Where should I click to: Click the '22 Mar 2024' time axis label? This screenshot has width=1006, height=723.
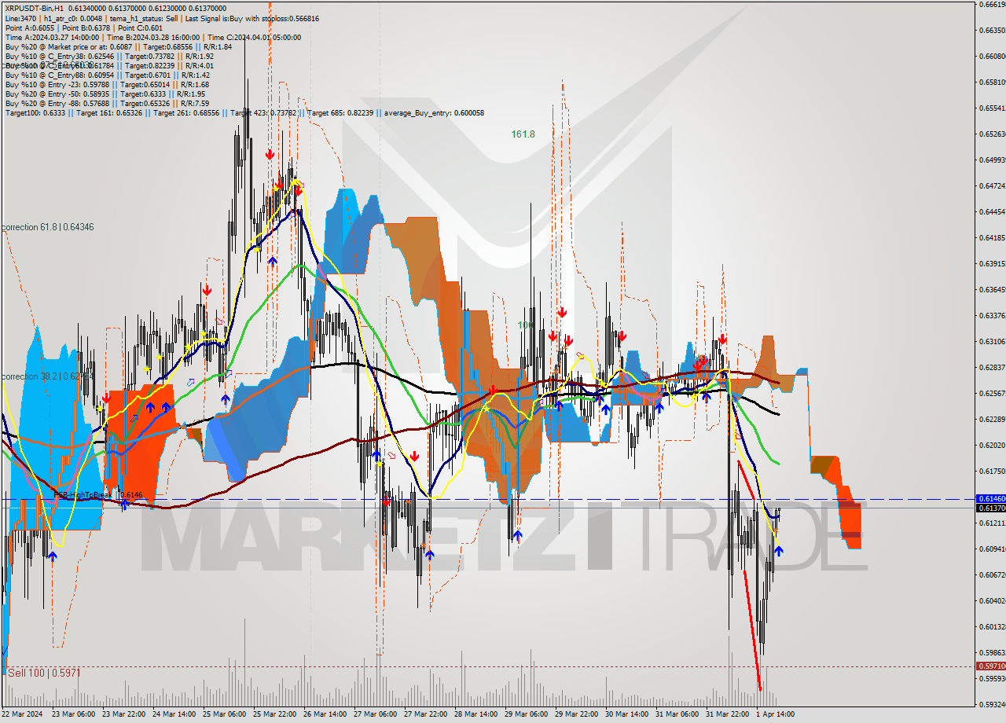pyautogui.click(x=22, y=714)
